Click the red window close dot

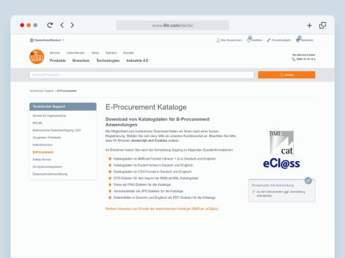click(x=22, y=25)
